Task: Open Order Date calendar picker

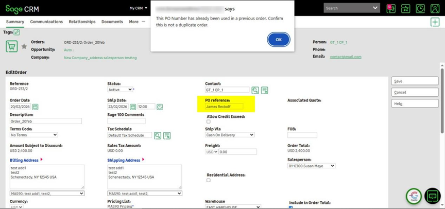Action: coord(36,107)
